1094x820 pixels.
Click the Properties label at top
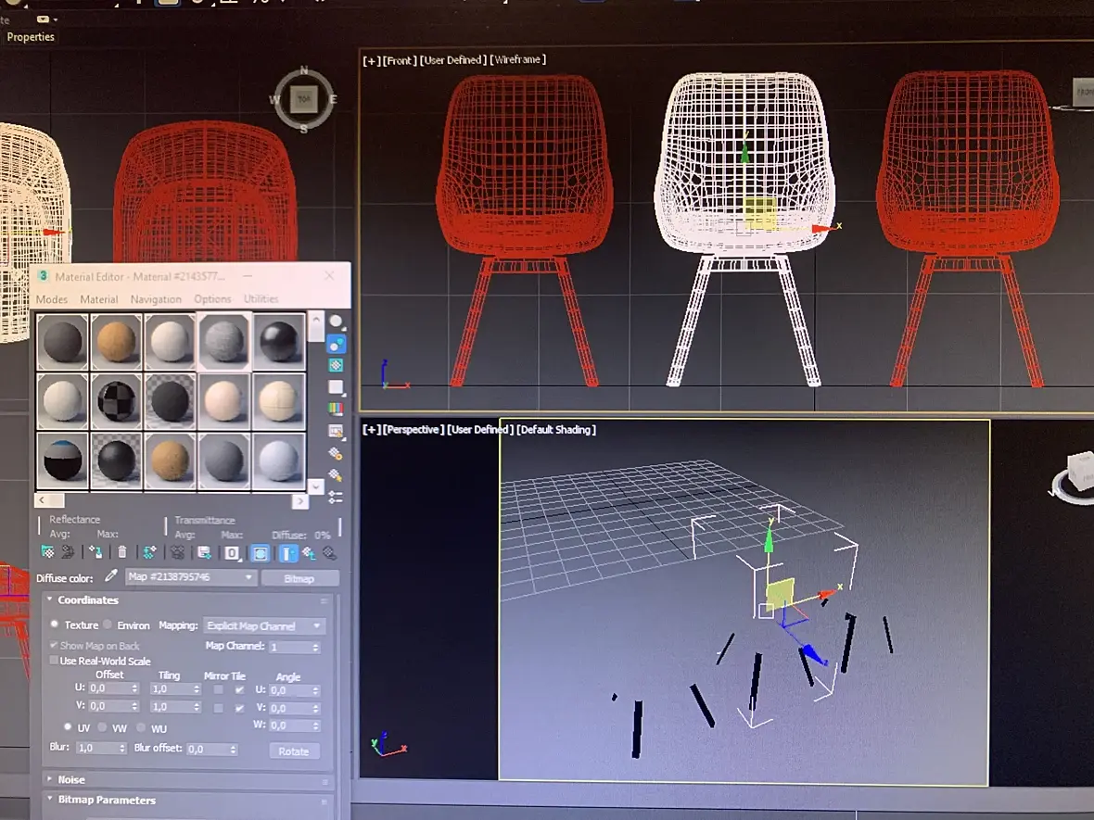pyautogui.click(x=31, y=37)
